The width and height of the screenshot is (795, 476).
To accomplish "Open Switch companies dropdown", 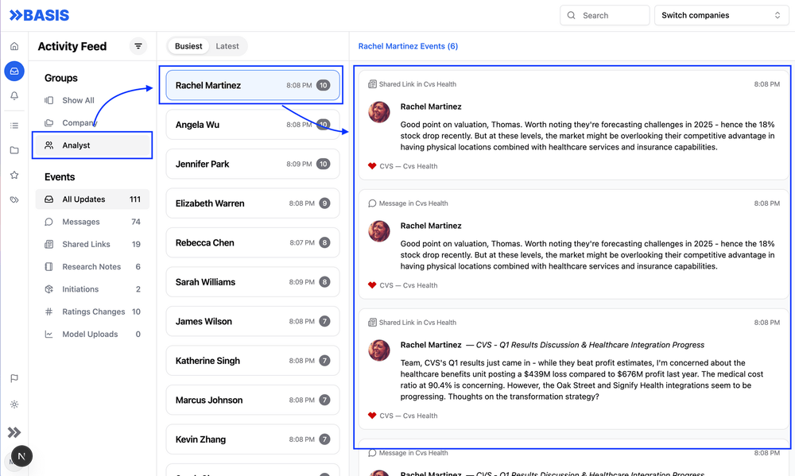I will tap(722, 15).
